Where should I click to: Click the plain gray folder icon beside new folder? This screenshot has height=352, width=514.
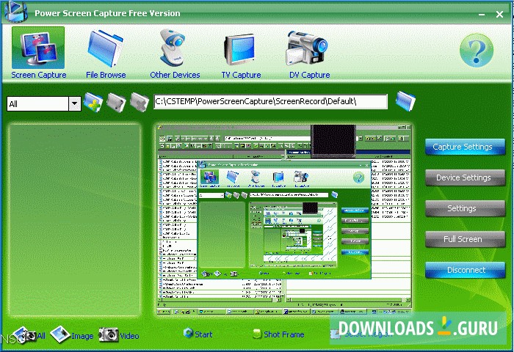(x=117, y=103)
